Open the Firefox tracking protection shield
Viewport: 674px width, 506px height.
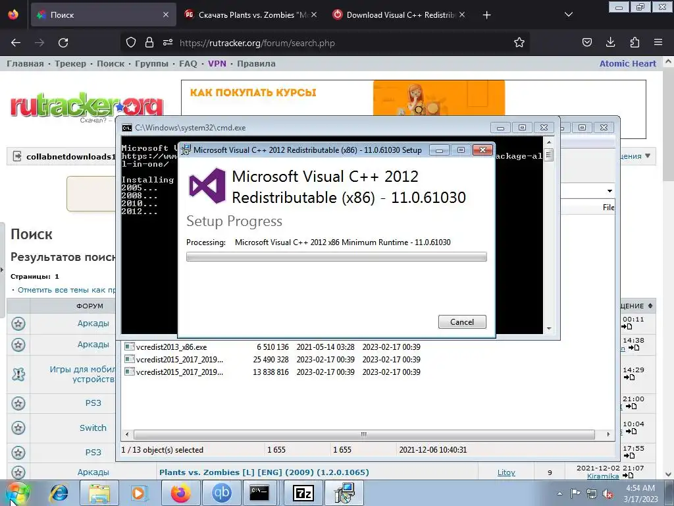pos(131,43)
